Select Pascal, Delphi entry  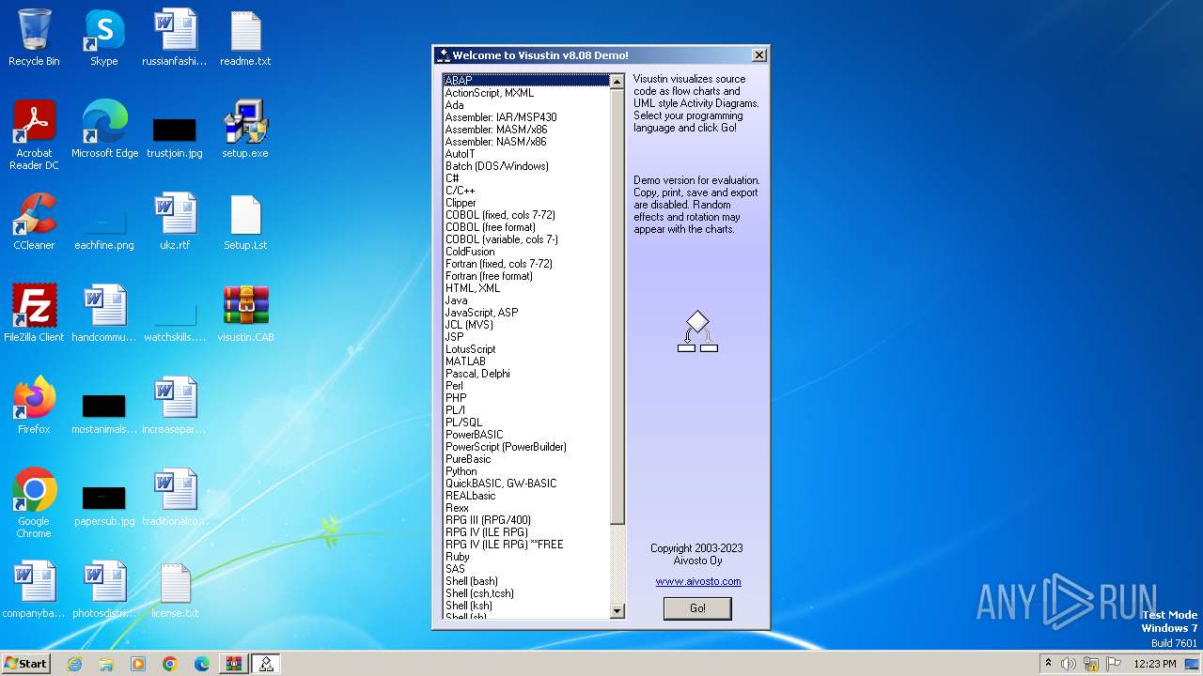[x=526, y=374]
